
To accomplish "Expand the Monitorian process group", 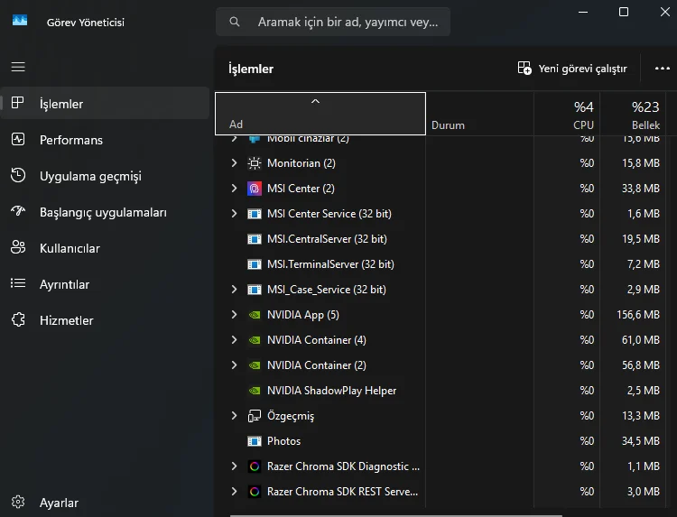I will point(234,163).
